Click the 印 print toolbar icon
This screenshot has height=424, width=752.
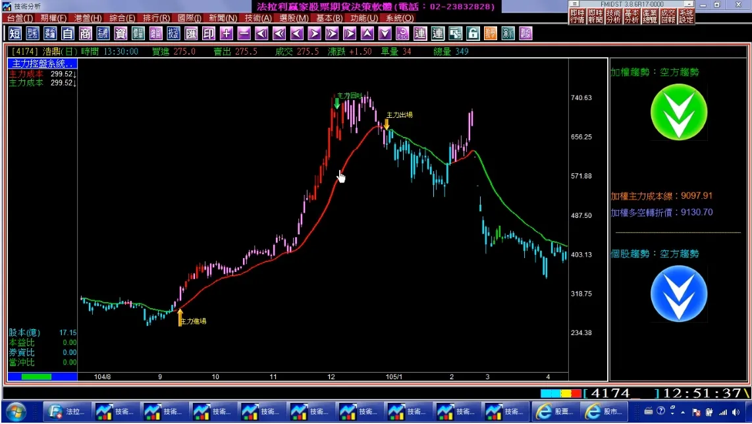[209, 34]
